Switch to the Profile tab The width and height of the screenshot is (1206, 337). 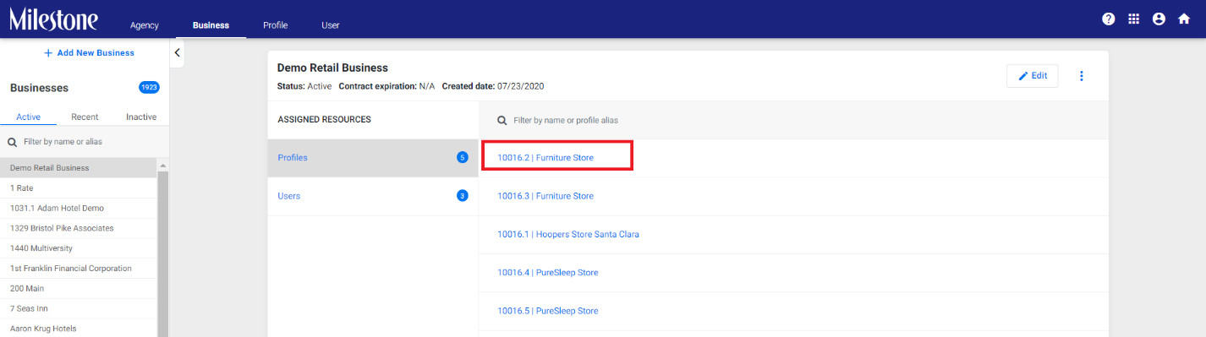point(276,25)
